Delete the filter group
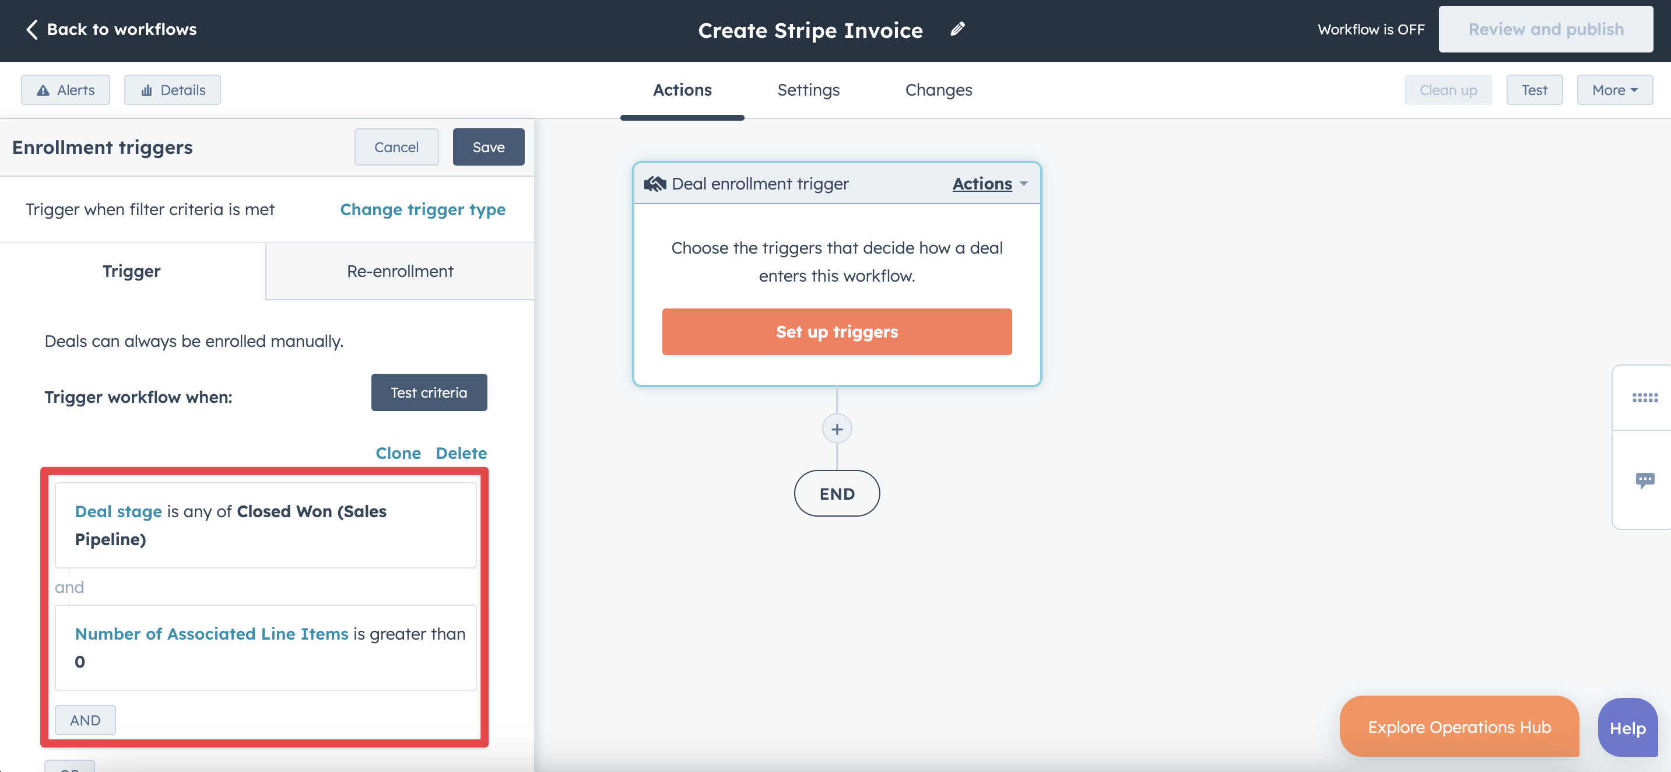The image size is (1671, 772). [x=461, y=453]
